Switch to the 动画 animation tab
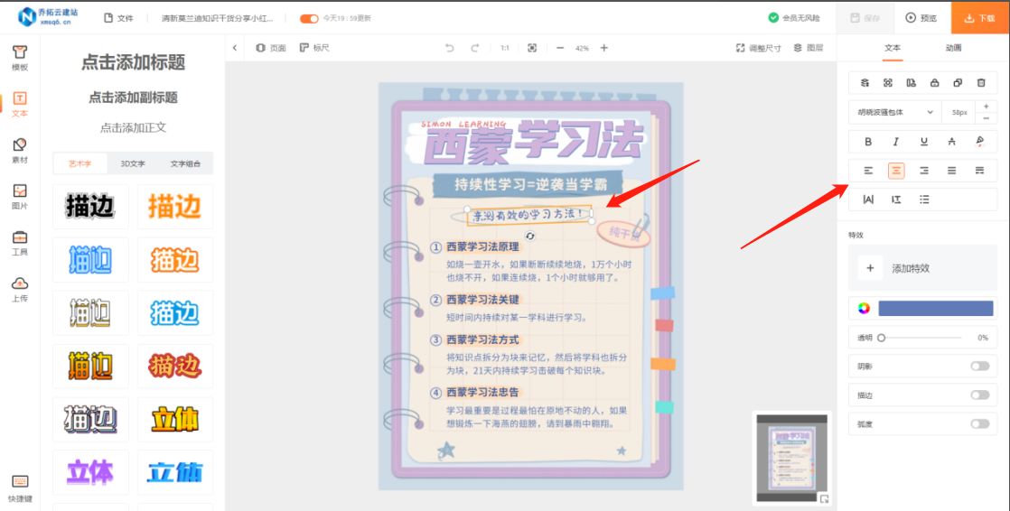The width and height of the screenshot is (1010, 511). (x=953, y=48)
